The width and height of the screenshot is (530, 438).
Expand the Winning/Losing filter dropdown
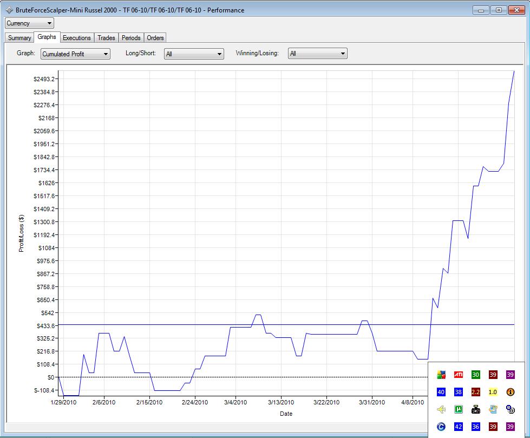point(317,54)
